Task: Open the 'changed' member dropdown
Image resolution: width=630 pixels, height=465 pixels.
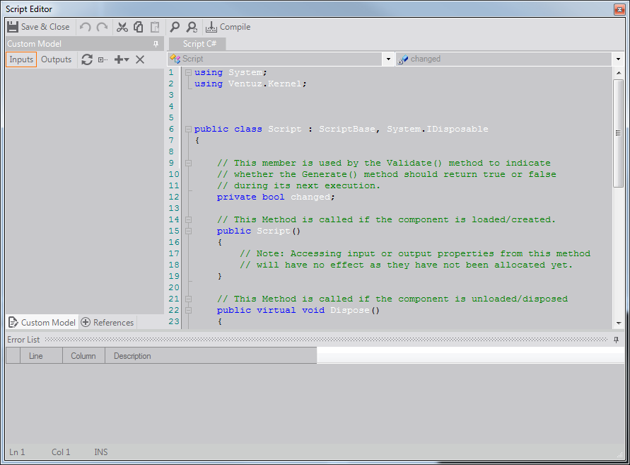Action: (618, 59)
